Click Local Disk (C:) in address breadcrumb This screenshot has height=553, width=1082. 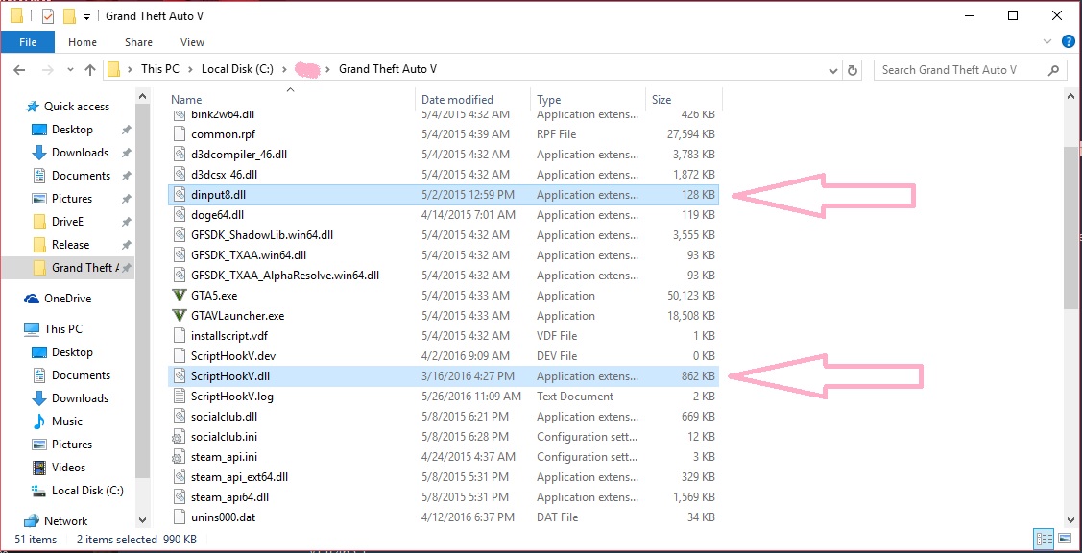tap(237, 69)
